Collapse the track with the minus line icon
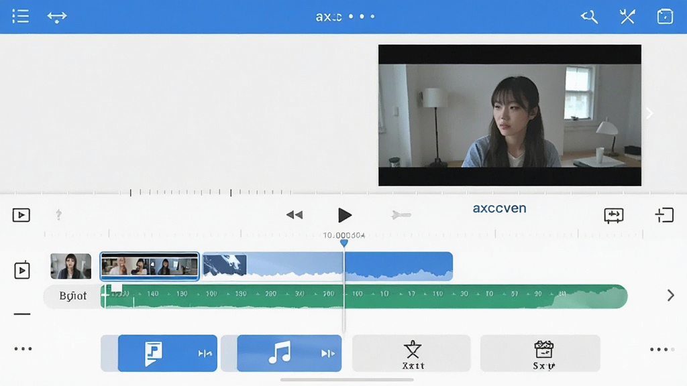 [22, 314]
